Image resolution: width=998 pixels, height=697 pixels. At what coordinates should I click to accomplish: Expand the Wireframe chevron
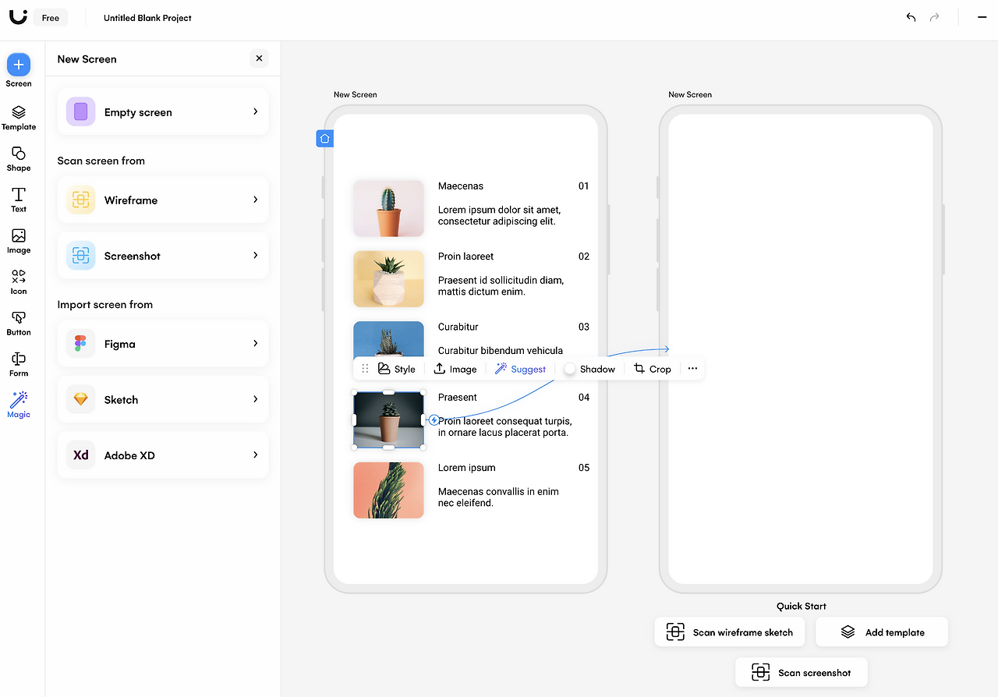[255, 200]
